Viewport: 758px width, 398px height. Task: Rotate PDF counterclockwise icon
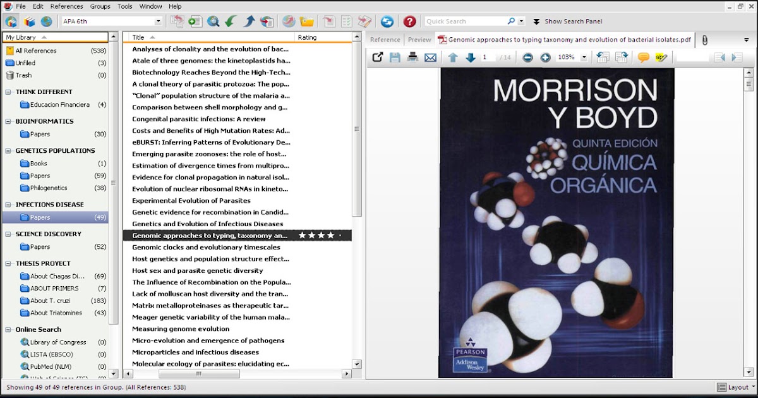pos(603,57)
